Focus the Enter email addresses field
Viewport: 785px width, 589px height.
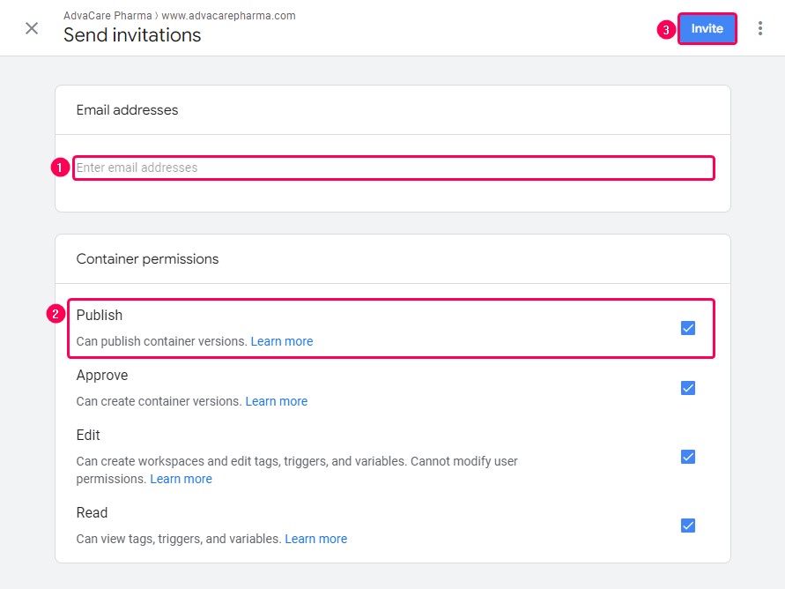click(394, 168)
